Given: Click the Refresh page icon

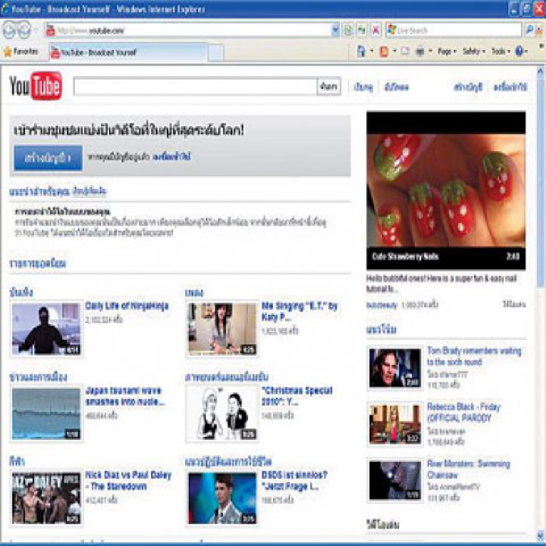Looking at the screenshot, I should [x=361, y=30].
